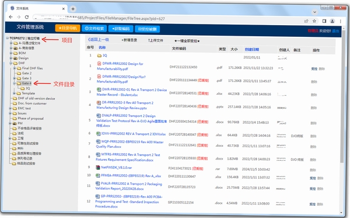Select DHF of old version device folder
The width and height of the screenshot is (350, 218).
(x=36, y=98)
